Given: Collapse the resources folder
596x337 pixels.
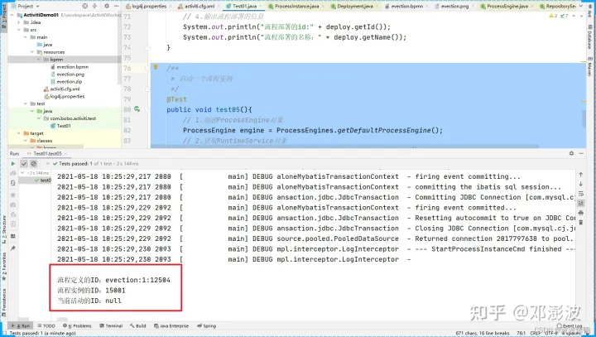Looking at the screenshot, I should pos(32,52).
